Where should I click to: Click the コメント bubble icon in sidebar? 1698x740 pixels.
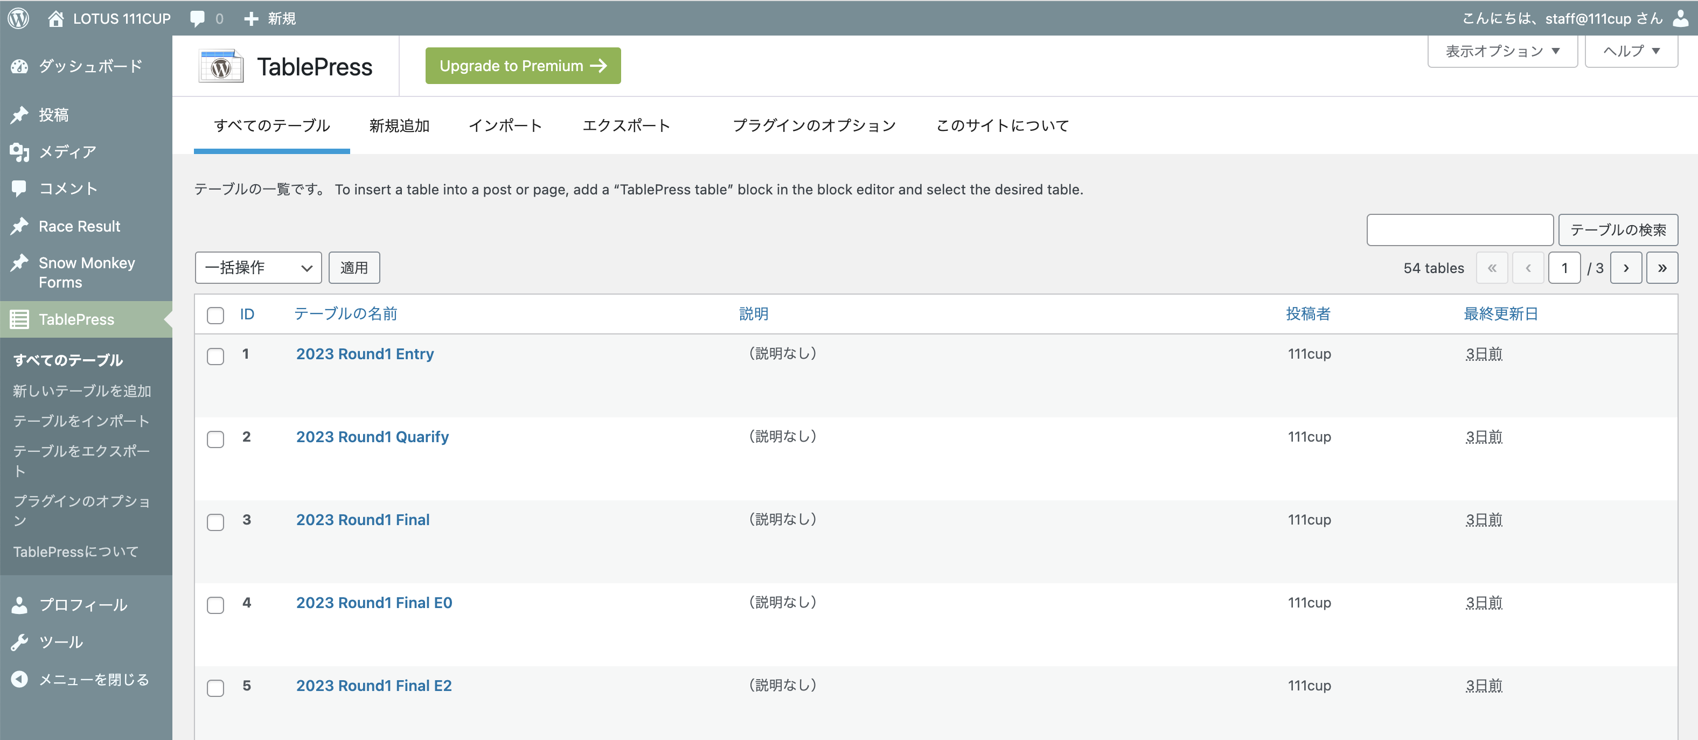[20, 189]
